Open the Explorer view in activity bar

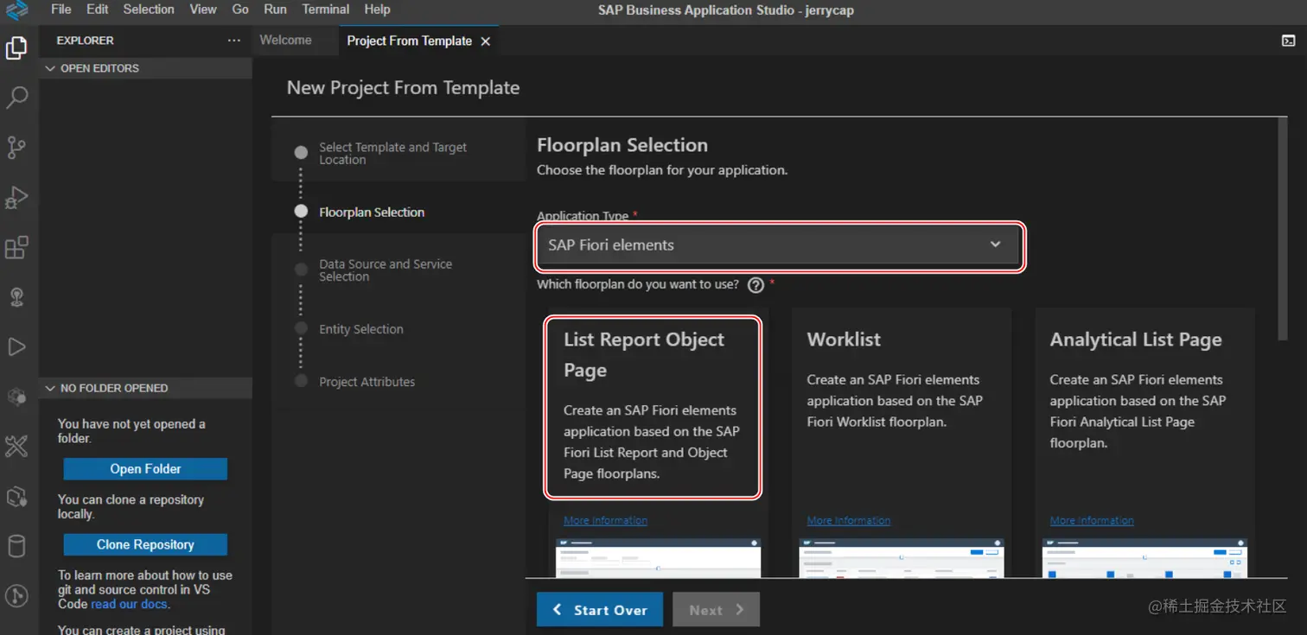click(x=16, y=48)
